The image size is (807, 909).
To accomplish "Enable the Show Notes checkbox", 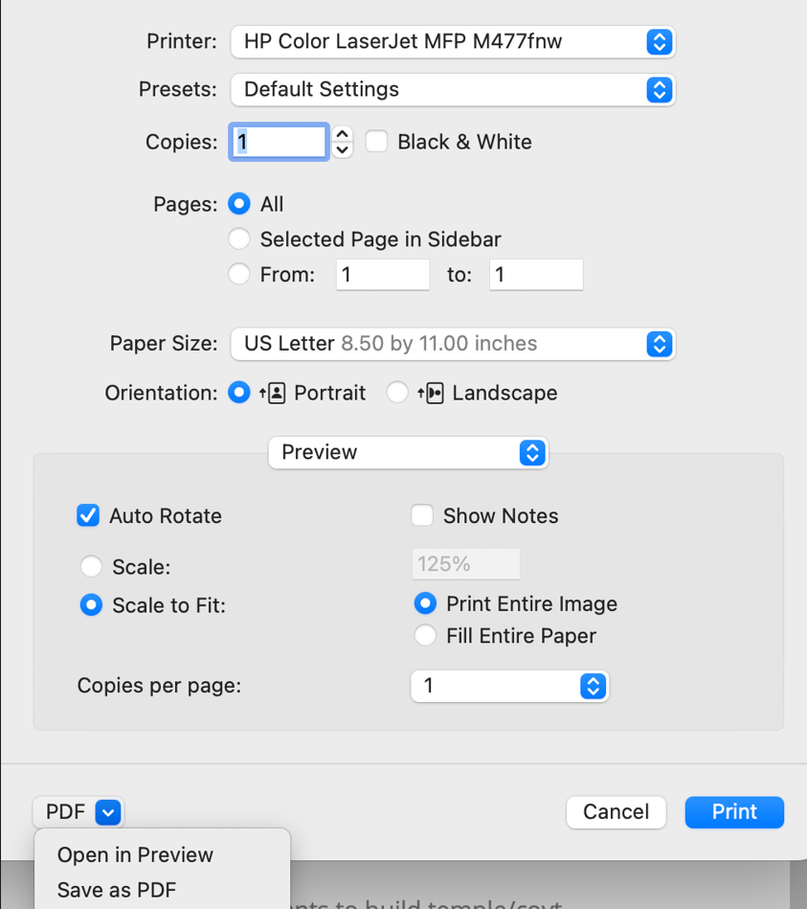I will (x=422, y=516).
